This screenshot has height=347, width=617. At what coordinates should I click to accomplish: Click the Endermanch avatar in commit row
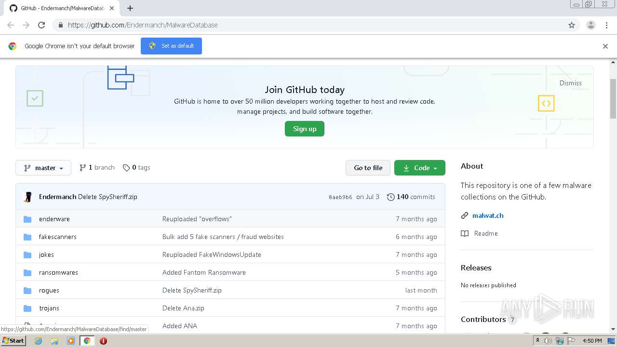(x=28, y=197)
